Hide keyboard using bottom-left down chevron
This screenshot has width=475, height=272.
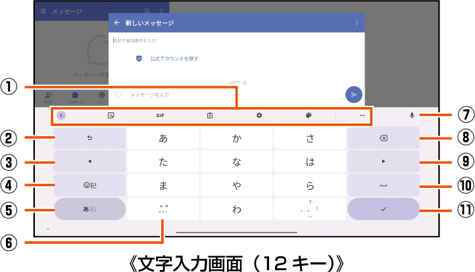[x=48, y=229]
